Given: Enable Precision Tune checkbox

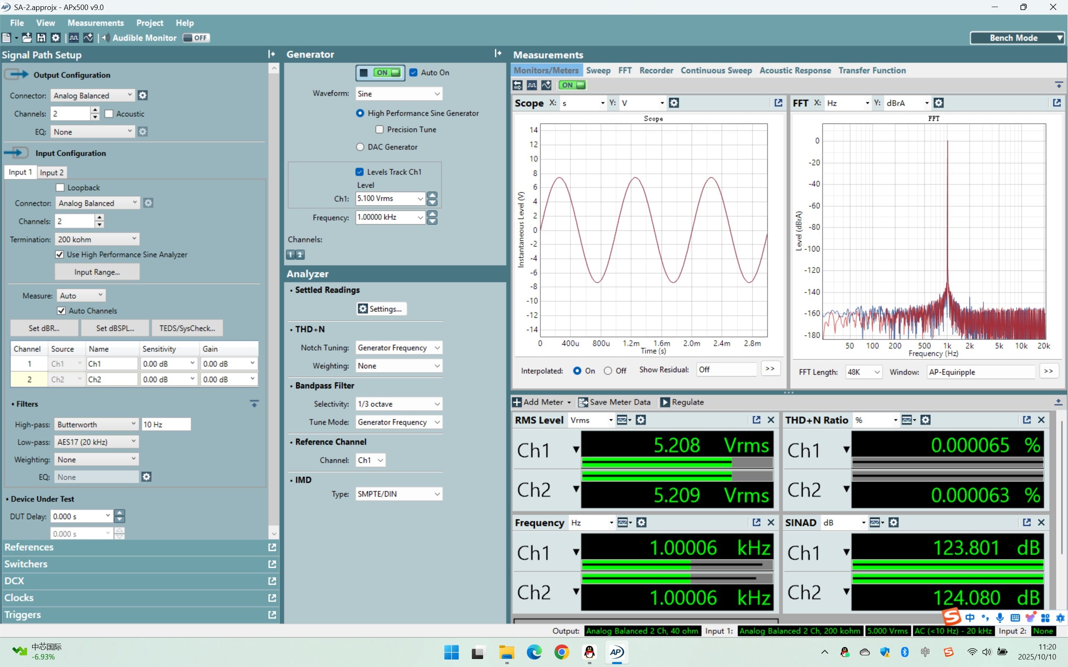Looking at the screenshot, I should click(380, 129).
